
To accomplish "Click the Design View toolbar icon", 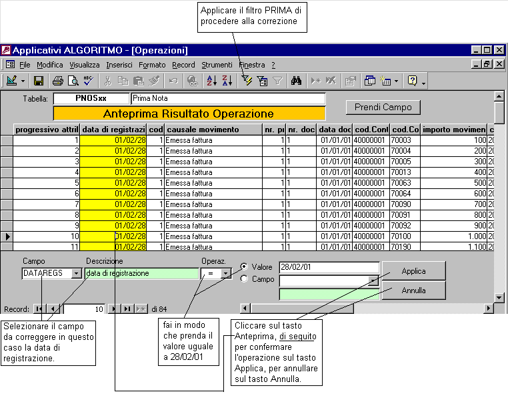I will [12, 81].
